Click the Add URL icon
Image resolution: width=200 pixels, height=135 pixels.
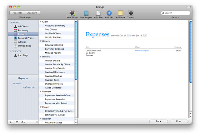(x=109, y=13)
